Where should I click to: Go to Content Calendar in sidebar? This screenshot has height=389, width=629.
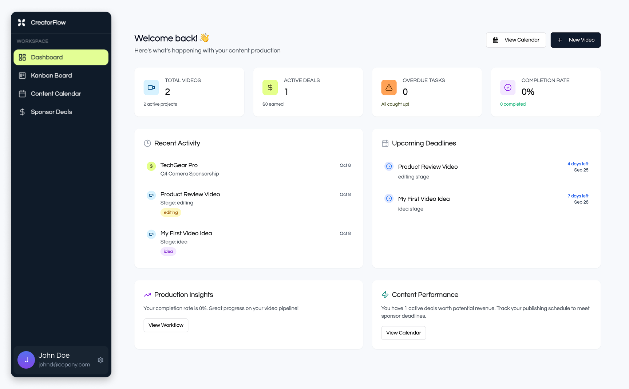(61, 94)
